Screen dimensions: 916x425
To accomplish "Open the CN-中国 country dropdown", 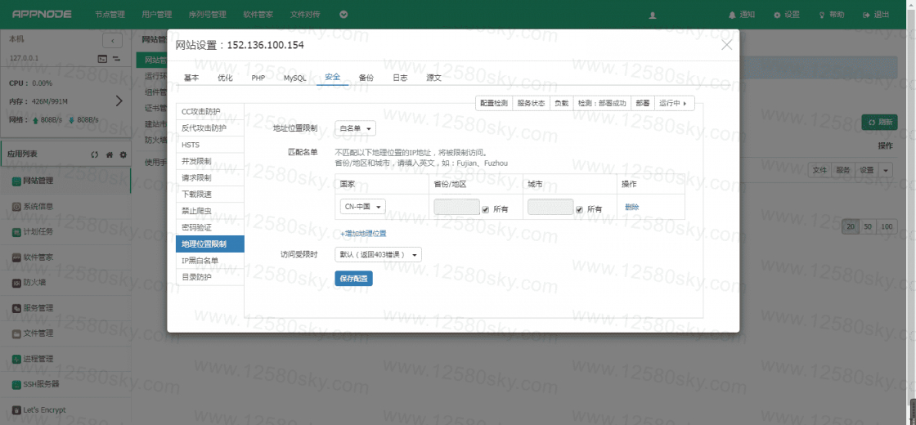I will click(x=363, y=207).
